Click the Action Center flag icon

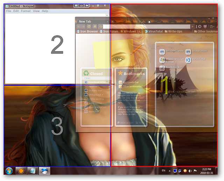tap(195, 171)
